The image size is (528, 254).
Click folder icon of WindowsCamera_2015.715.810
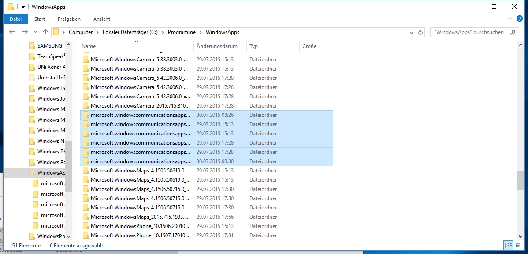pyautogui.click(x=85, y=105)
